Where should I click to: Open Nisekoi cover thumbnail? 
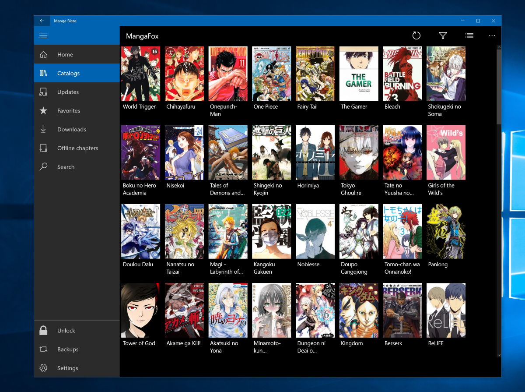(x=184, y=152)
